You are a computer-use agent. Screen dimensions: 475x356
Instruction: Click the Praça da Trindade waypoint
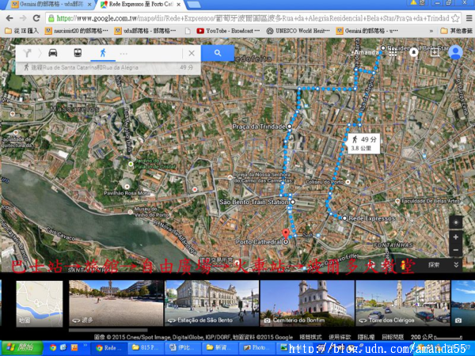point(289,127)
